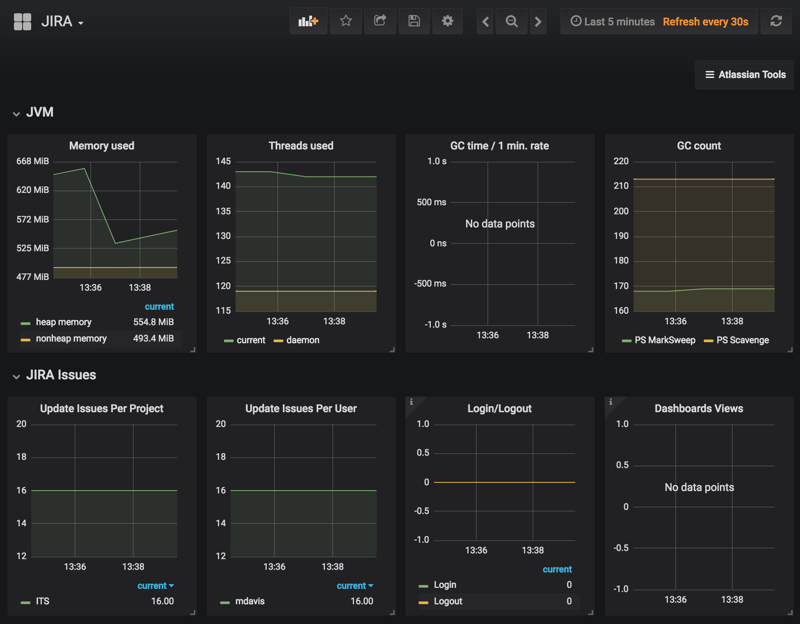The height and width of the screenshot is (624, 800).
Task: Toggle daemon series in Threads legend
Action: [x=303, y=340]
